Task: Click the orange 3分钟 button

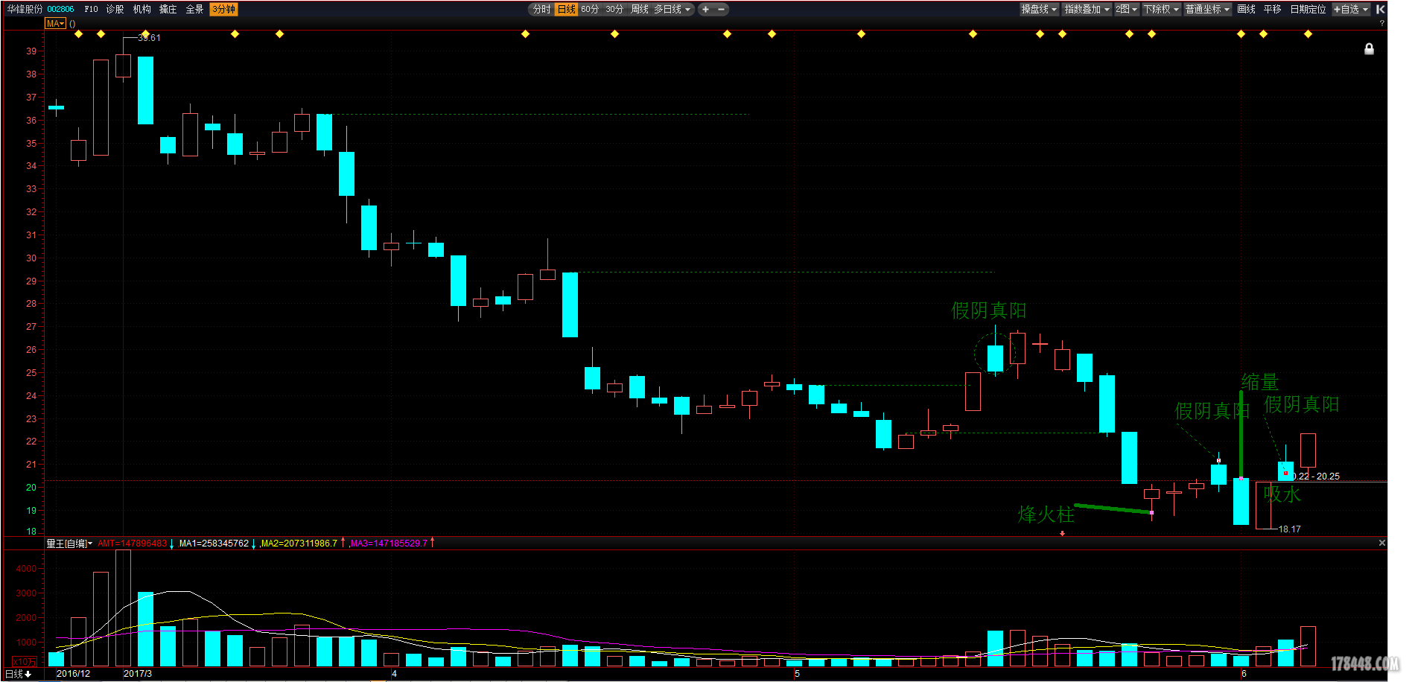Action: pyautogui.click(x=223, y=9)
